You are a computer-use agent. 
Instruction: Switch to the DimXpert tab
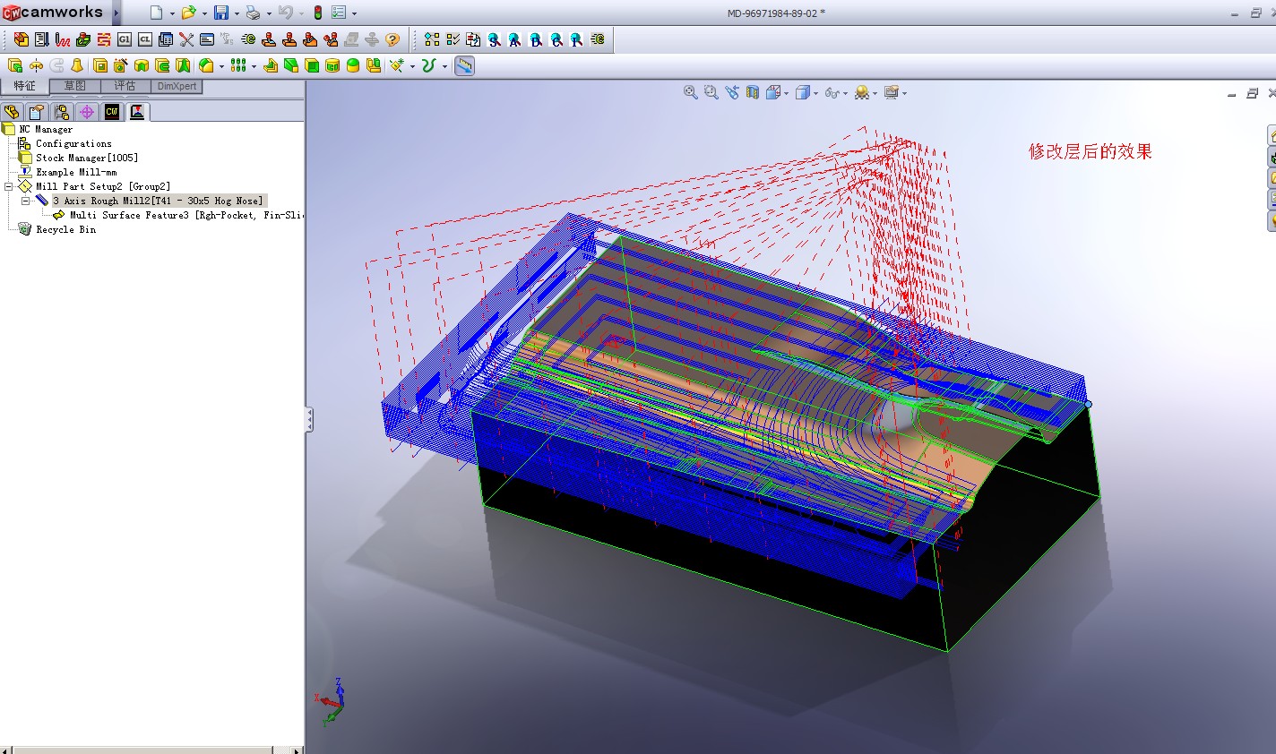[x=177, y=86]
